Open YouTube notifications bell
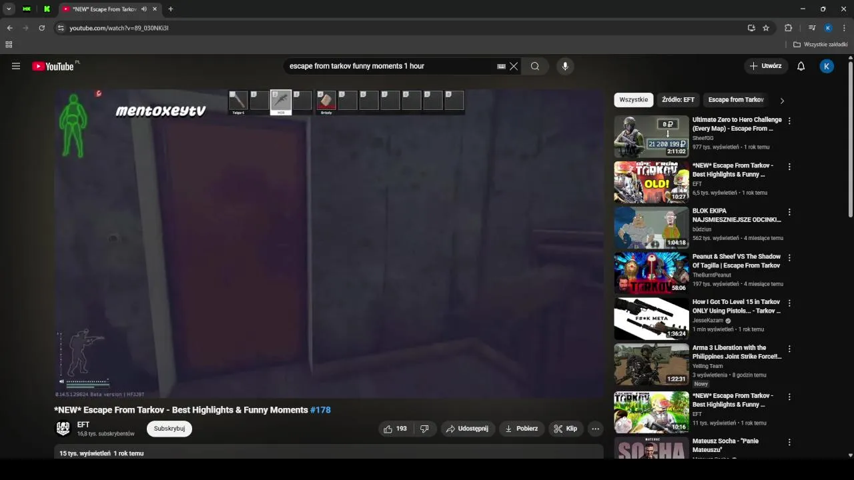 coord(801,66)
